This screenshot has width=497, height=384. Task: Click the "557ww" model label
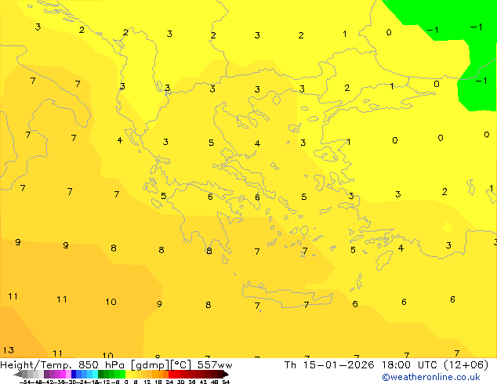click(x=215, y=365)
